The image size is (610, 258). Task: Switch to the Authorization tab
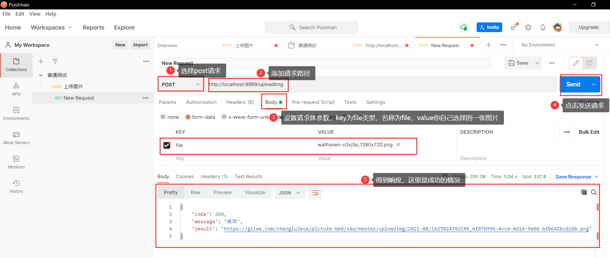[x=201, y=102]
